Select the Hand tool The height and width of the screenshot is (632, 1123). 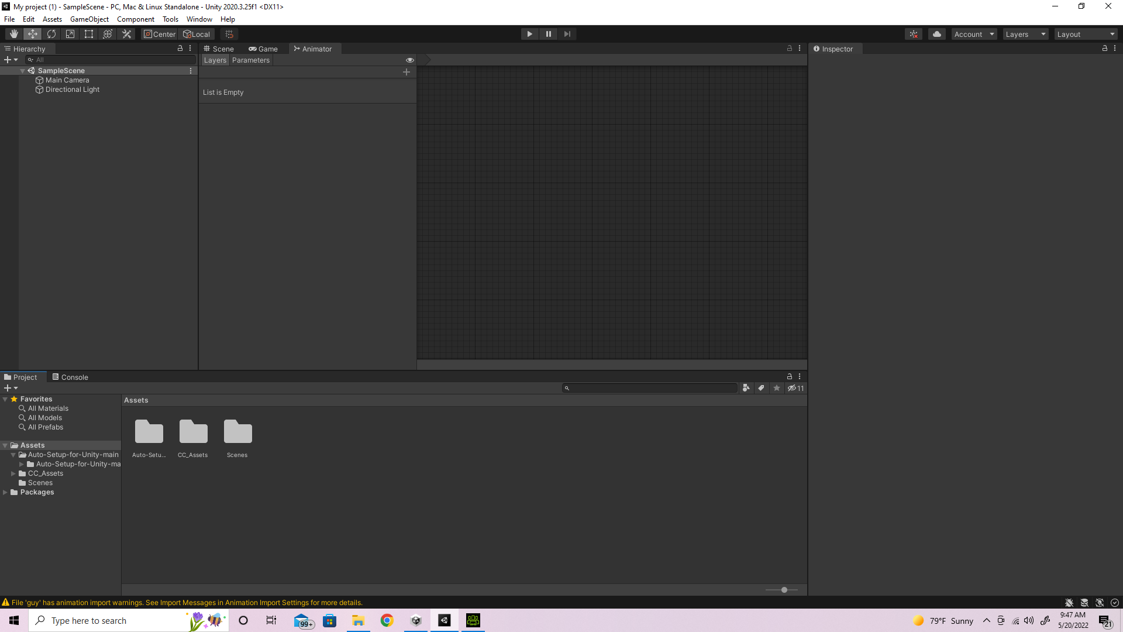(x=14, y=34)
